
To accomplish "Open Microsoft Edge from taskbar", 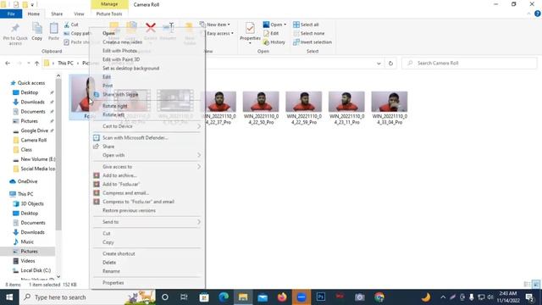I will pos(224,297).
